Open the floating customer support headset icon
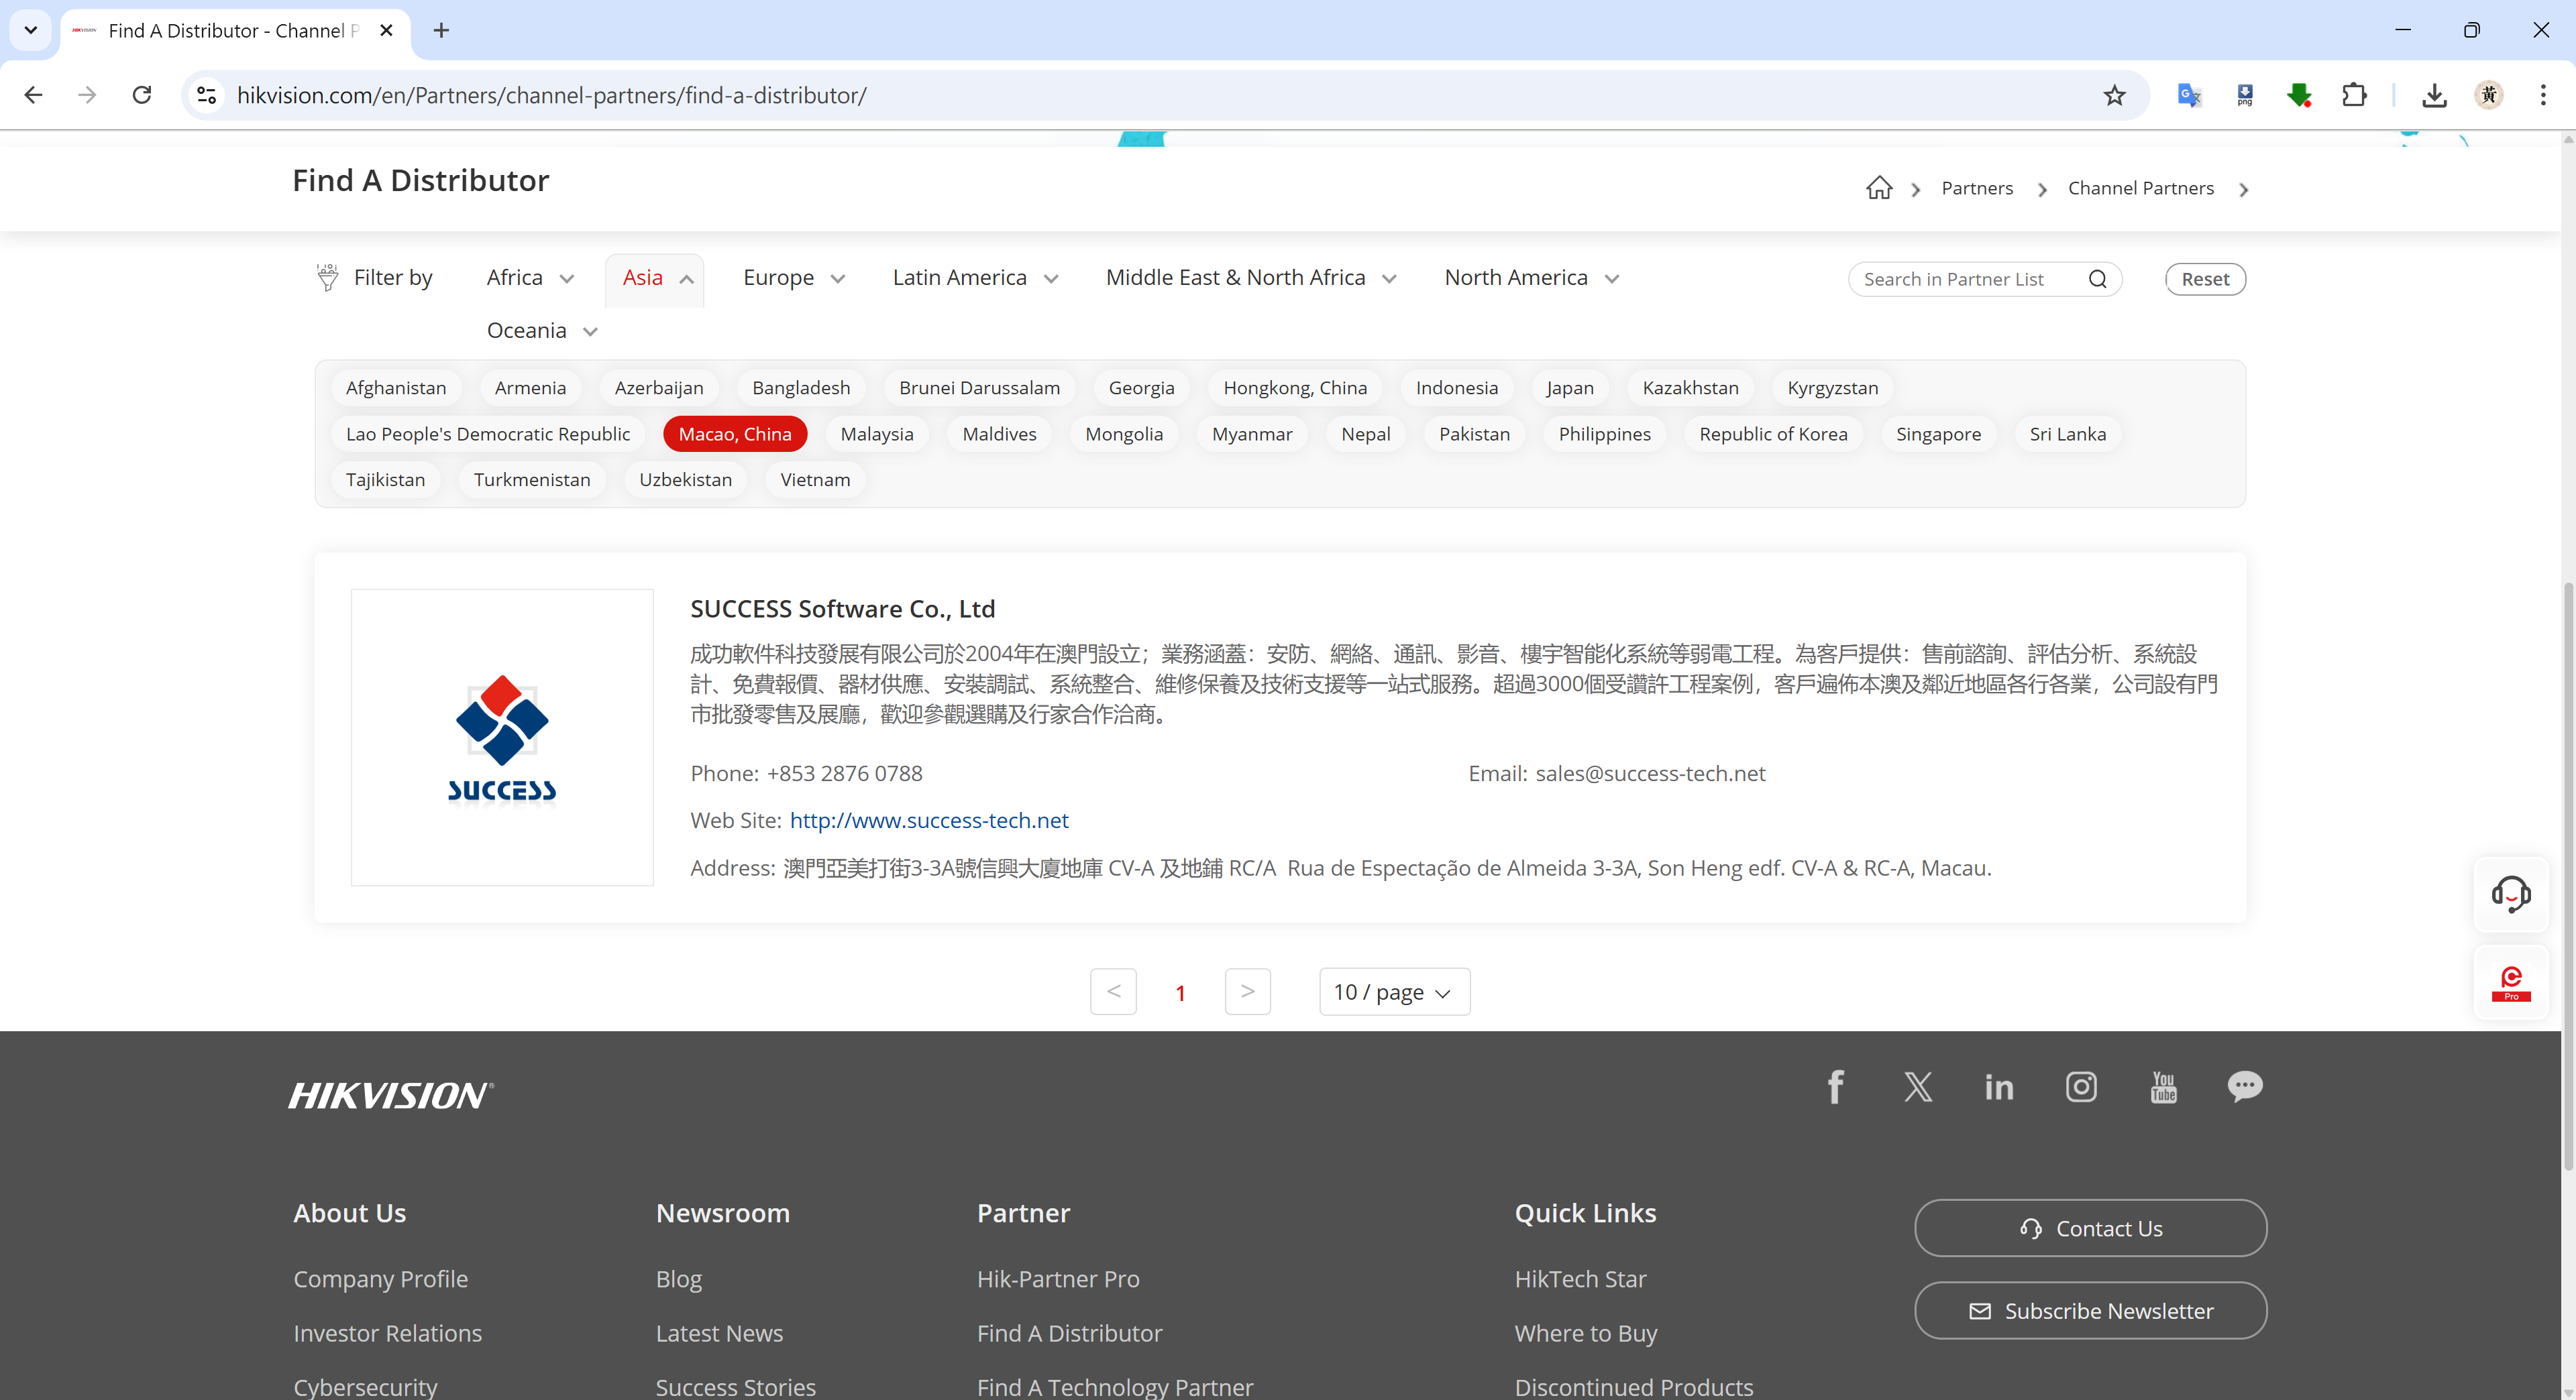 (x=2510, y=893)
